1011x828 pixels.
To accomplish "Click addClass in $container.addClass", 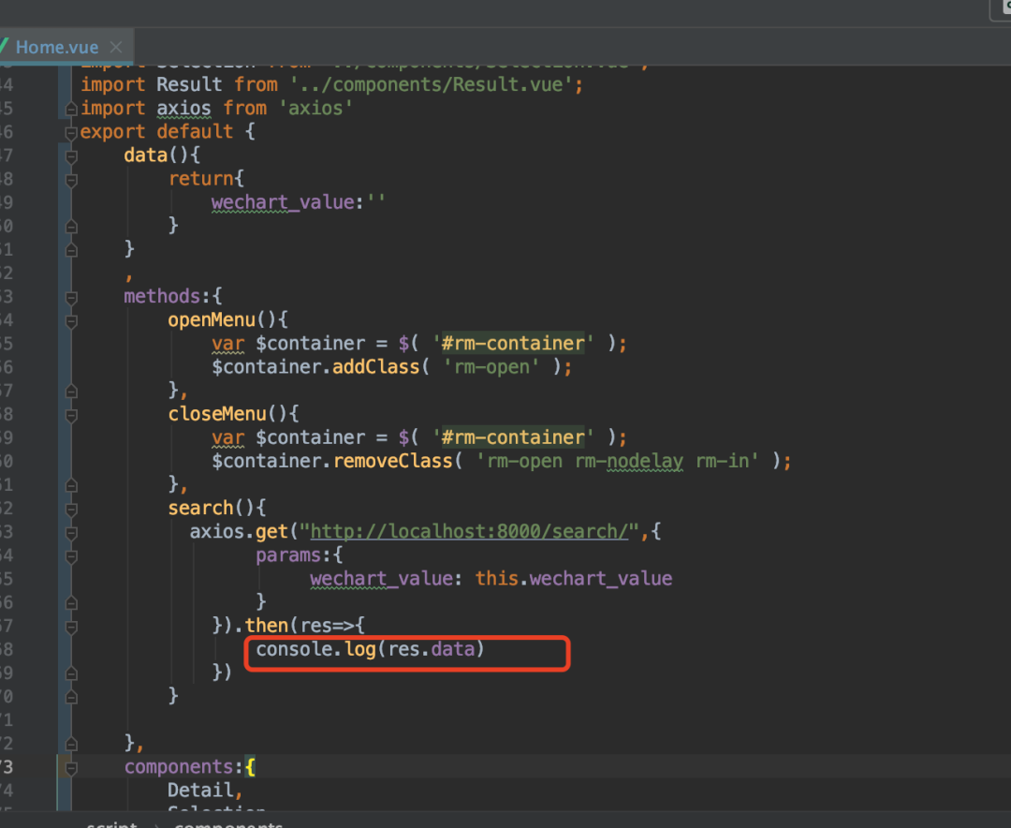I will tap(376, 366).
